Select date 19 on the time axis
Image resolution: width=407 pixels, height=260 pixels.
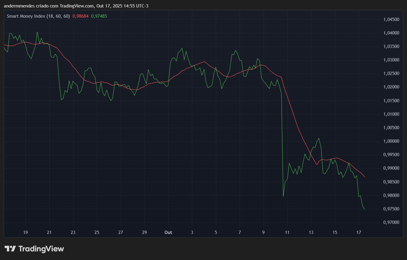point(25,232)
